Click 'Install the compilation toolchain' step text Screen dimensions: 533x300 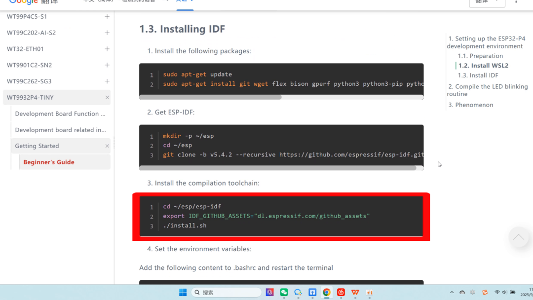click(x=203, y=183)
